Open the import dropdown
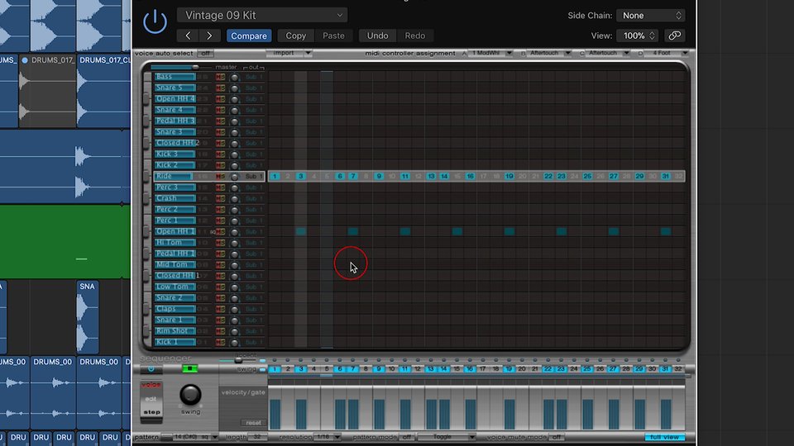Screen dimensions: 794x446 (289, 53)
